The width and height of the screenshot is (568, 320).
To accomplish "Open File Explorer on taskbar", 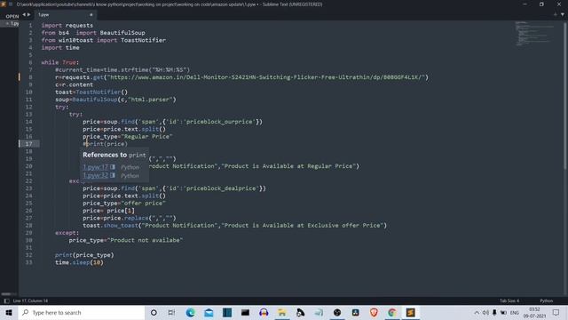I will click(x=282, y=312).
